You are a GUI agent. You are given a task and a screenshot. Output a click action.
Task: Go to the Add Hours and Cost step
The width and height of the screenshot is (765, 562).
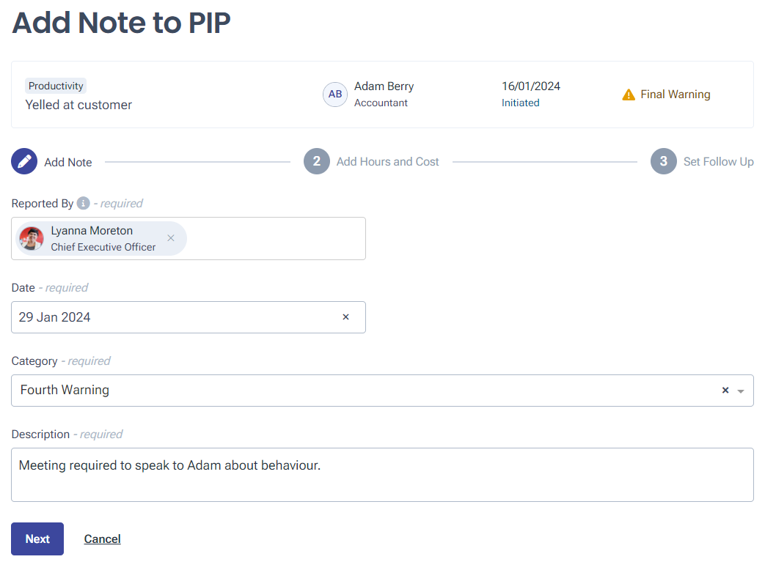tap(387, 161)
